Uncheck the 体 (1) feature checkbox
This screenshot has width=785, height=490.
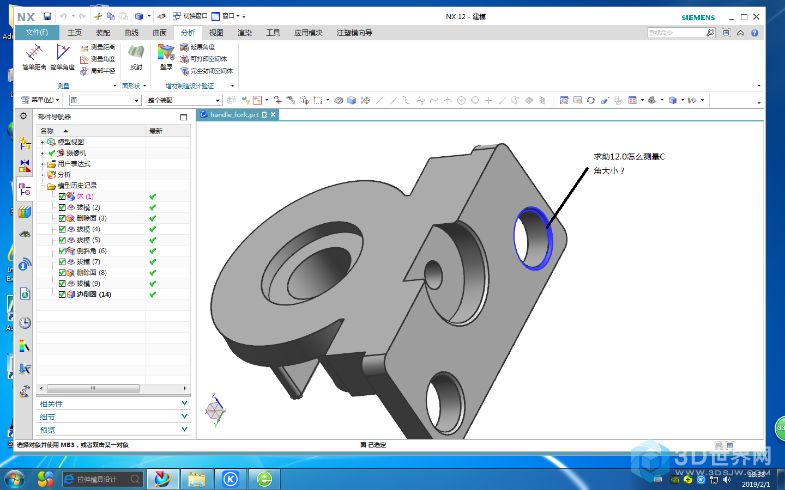(62, 197)
